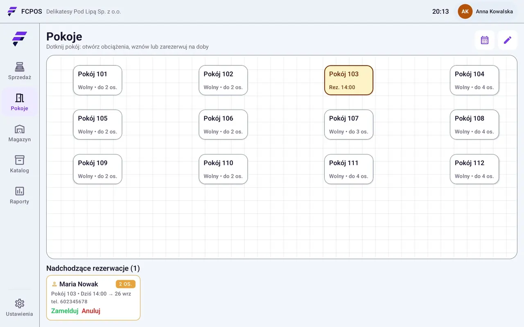Click the Maria Nowak guest name

pos(79,284)
